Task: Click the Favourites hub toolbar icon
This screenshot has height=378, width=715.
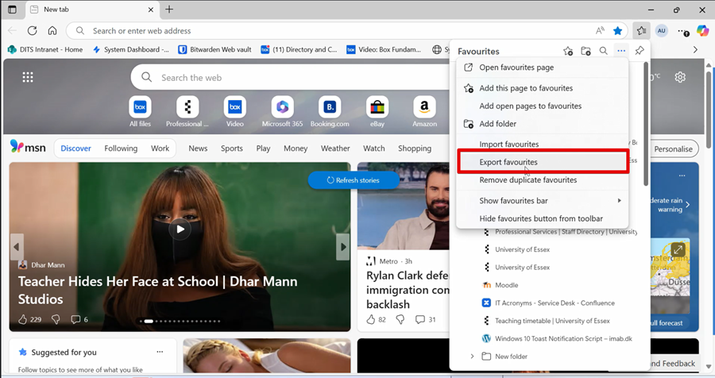Action: [641, 31]
